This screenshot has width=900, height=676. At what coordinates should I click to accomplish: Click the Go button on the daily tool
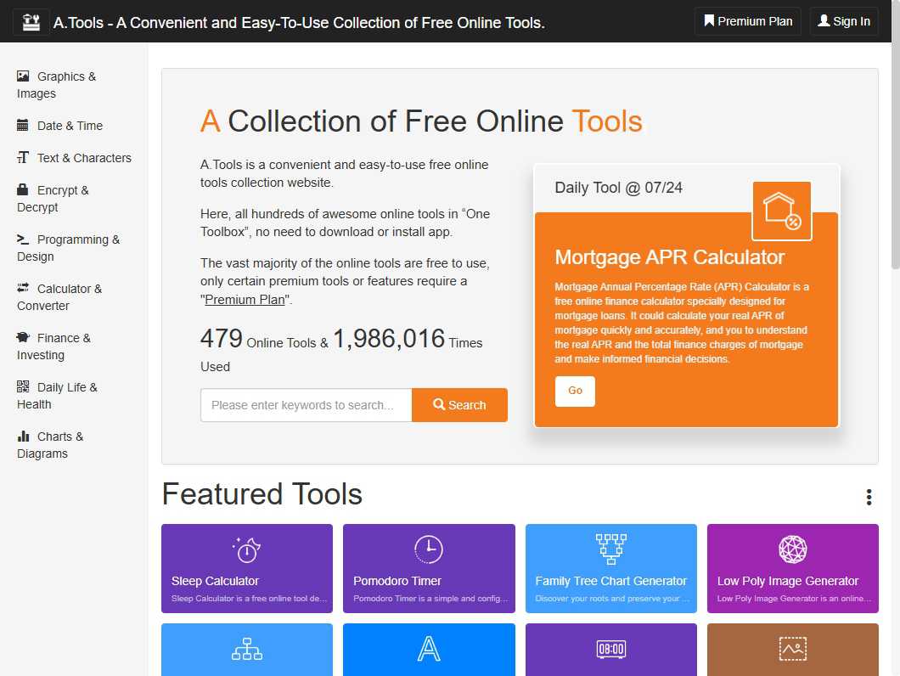pyautogui.click(x=575, y=392)
